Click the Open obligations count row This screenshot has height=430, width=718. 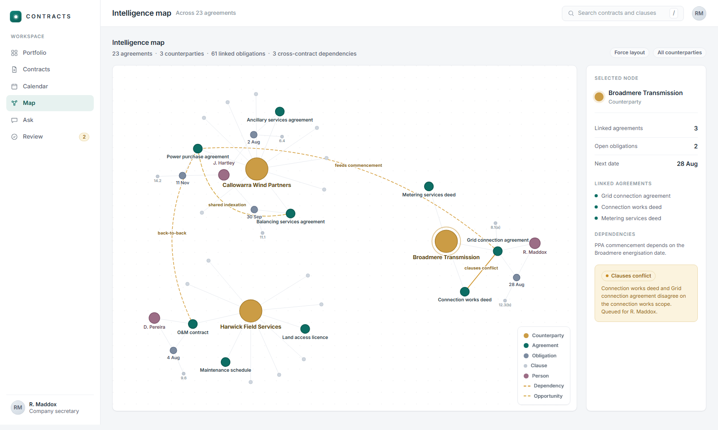click(x=646, y=146)
